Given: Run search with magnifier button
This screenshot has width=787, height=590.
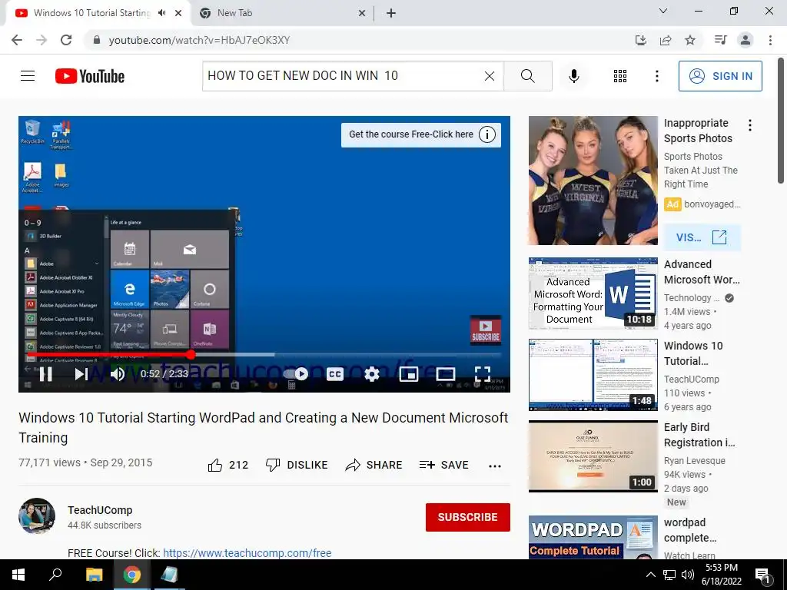Looking at the screenshot, I should [527, 76].
